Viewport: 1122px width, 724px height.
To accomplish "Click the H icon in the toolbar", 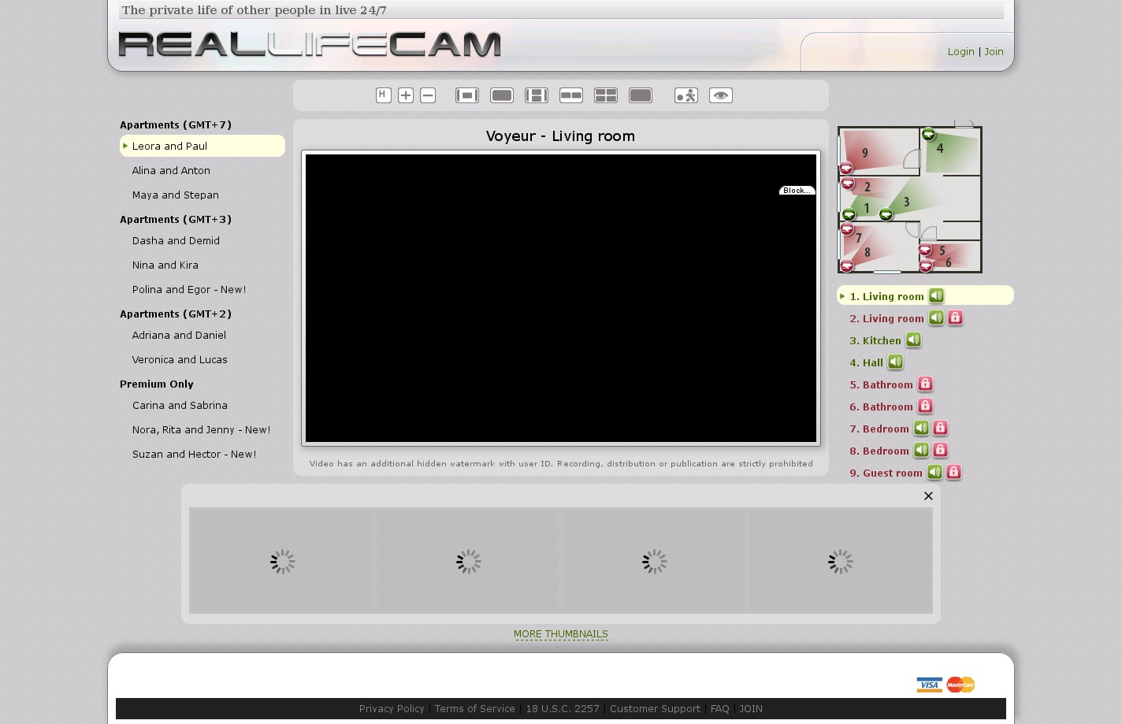I will pyautogui.click(x=384, y=95).
